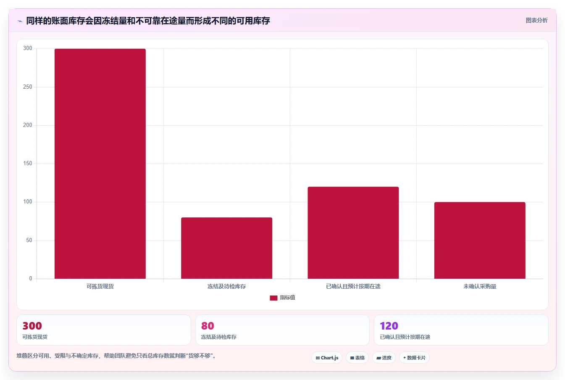The height and width of the screenshot is (380, 565).
Task: Toggle the 指标值 legend color swatch
Action: 273,298
